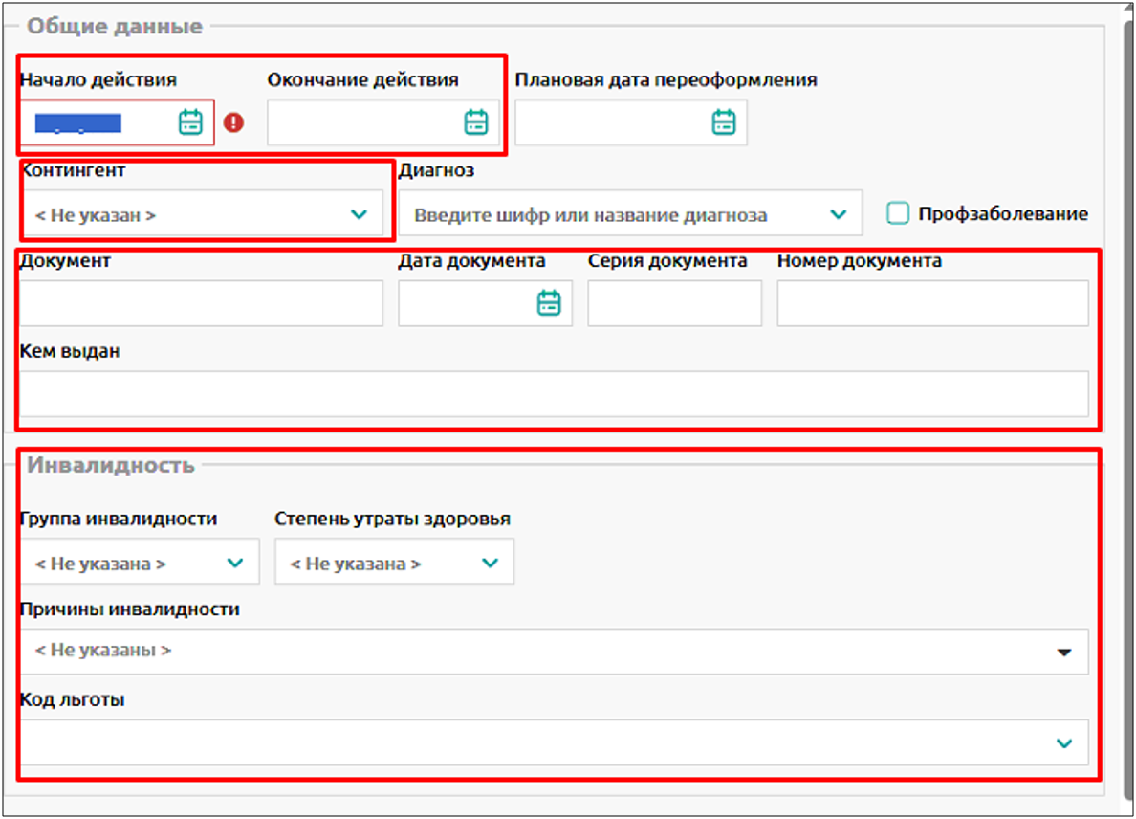The height and width of the screenshot is (819, 1136).
Task: Click the red error warning icon
Action: [x=233, y=122]
